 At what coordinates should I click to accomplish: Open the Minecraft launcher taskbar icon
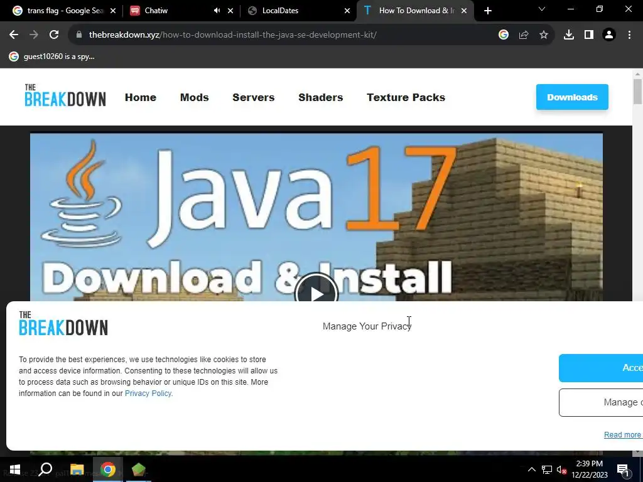[139, 469]
